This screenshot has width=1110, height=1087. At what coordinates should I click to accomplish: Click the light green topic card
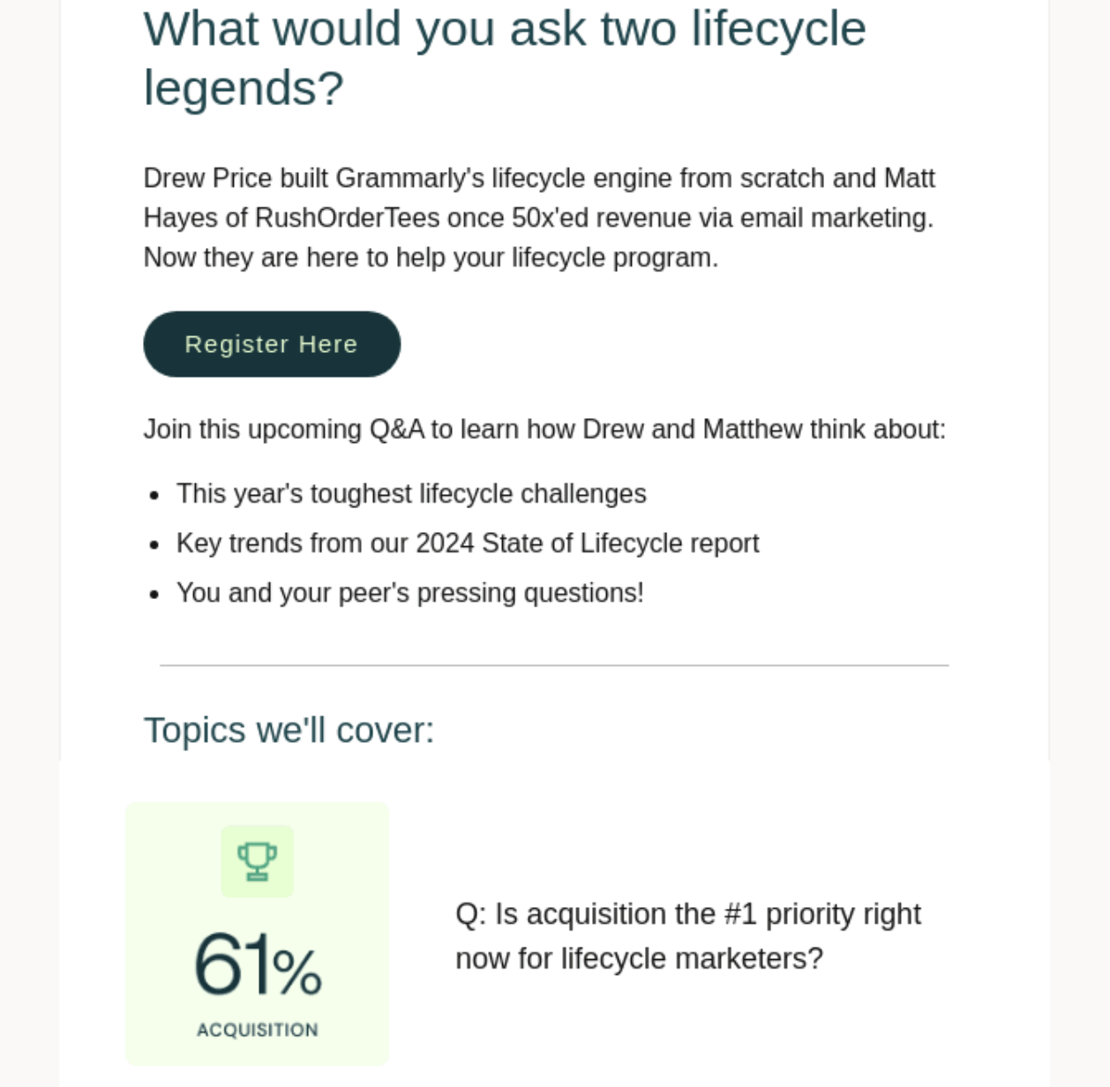coord(257,932)
